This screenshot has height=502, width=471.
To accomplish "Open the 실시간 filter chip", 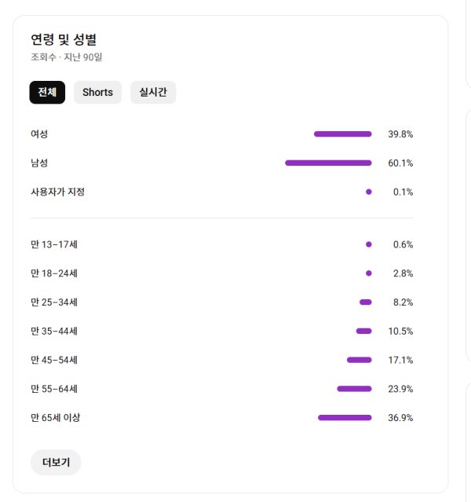I will [x=153, y=93].
